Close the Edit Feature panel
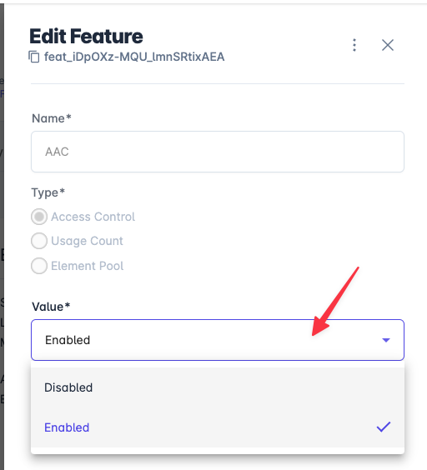This screenshot has width=427, height=470. click(388, 45)
